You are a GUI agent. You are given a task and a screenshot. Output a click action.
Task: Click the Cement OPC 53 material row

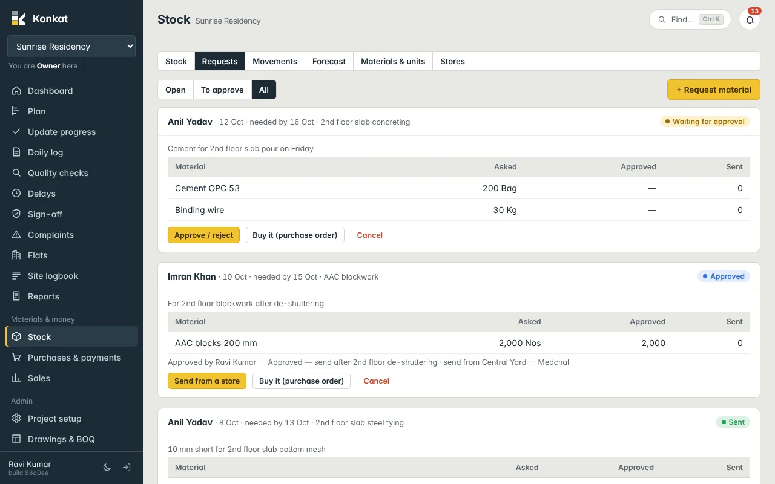pyautogui.click(x=459, y=188)
